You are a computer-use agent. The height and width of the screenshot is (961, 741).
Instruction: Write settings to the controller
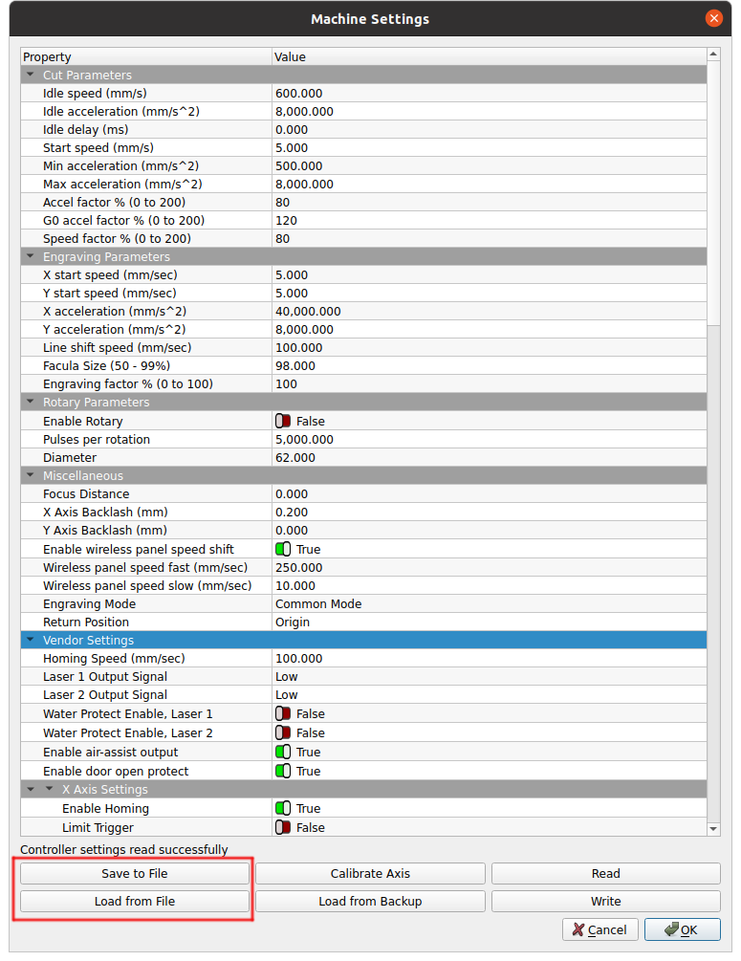pyautogui.click(x=605, y=902)
